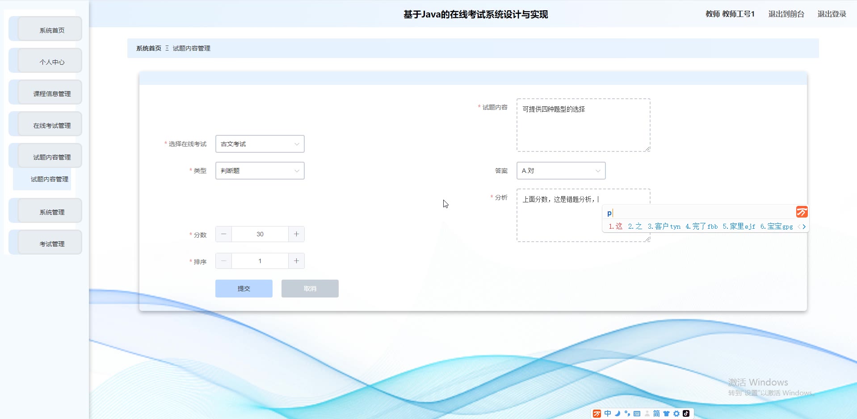This screenshot has width=857, height=419.
Task: Click the TikTok icon in IME toolbar
Action: (686, 414)
